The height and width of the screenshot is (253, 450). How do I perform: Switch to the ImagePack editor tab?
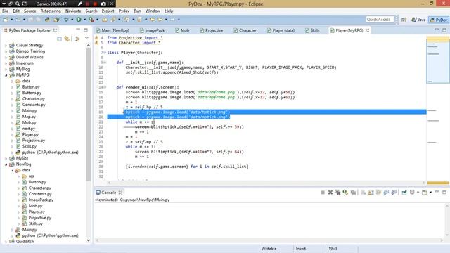click(153, 30)
